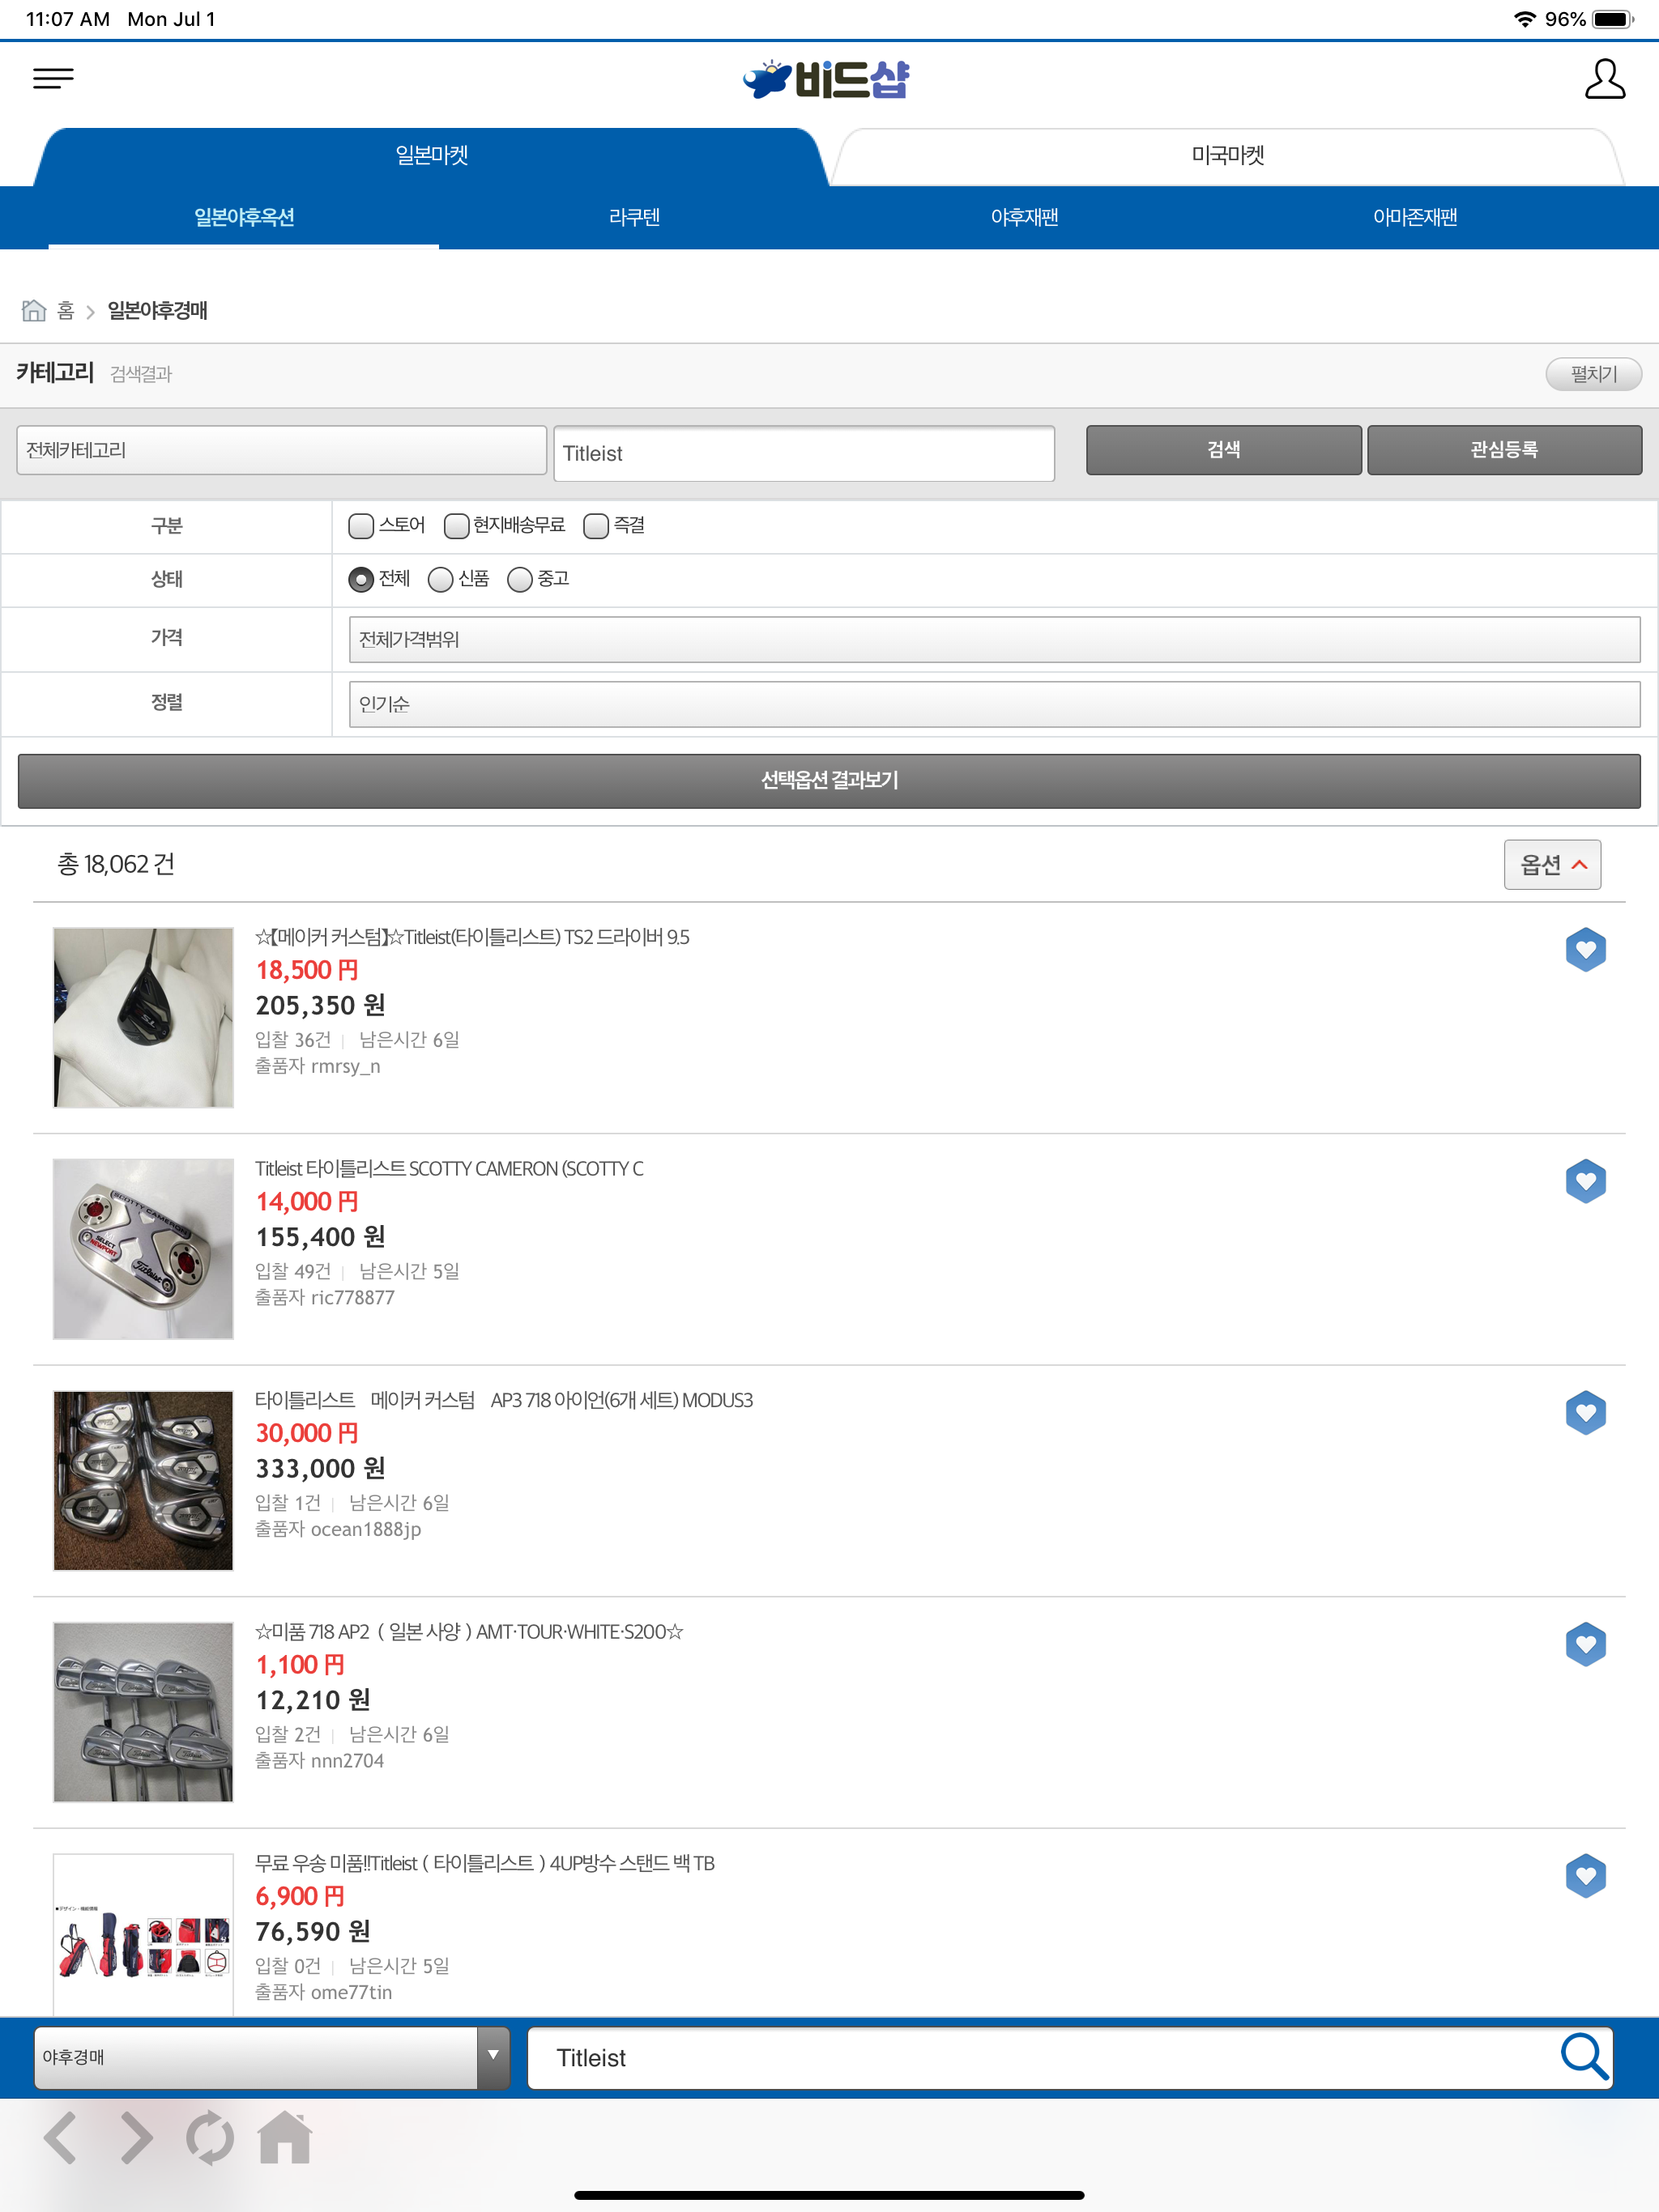Click the 일본야후경매 breadcrumb text
The image size is (1659, 2212).
[157, 311]
